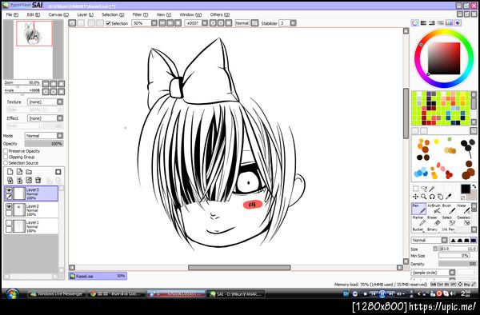Select the Bucket tool label

pyautogui.click(x=418, y=229)
